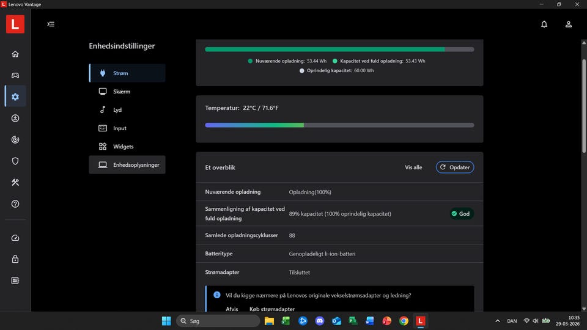Show hidden system tray icons chevron
Screen dimensions: 587x330
pos(497,321)
